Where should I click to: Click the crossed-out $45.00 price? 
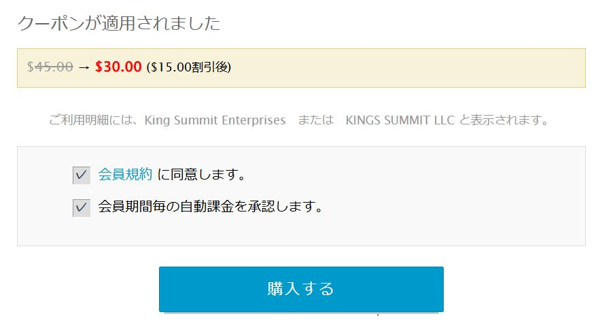50,67
